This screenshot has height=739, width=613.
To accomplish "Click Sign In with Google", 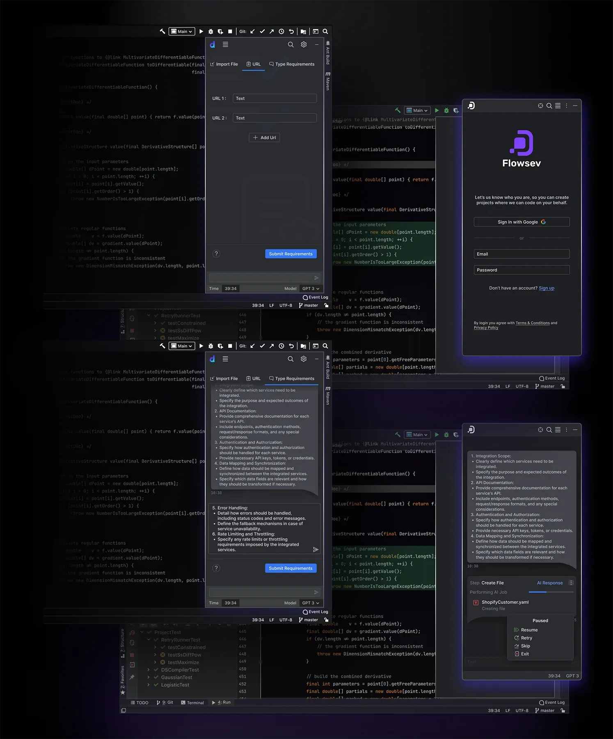I will [x=522, y=222].
